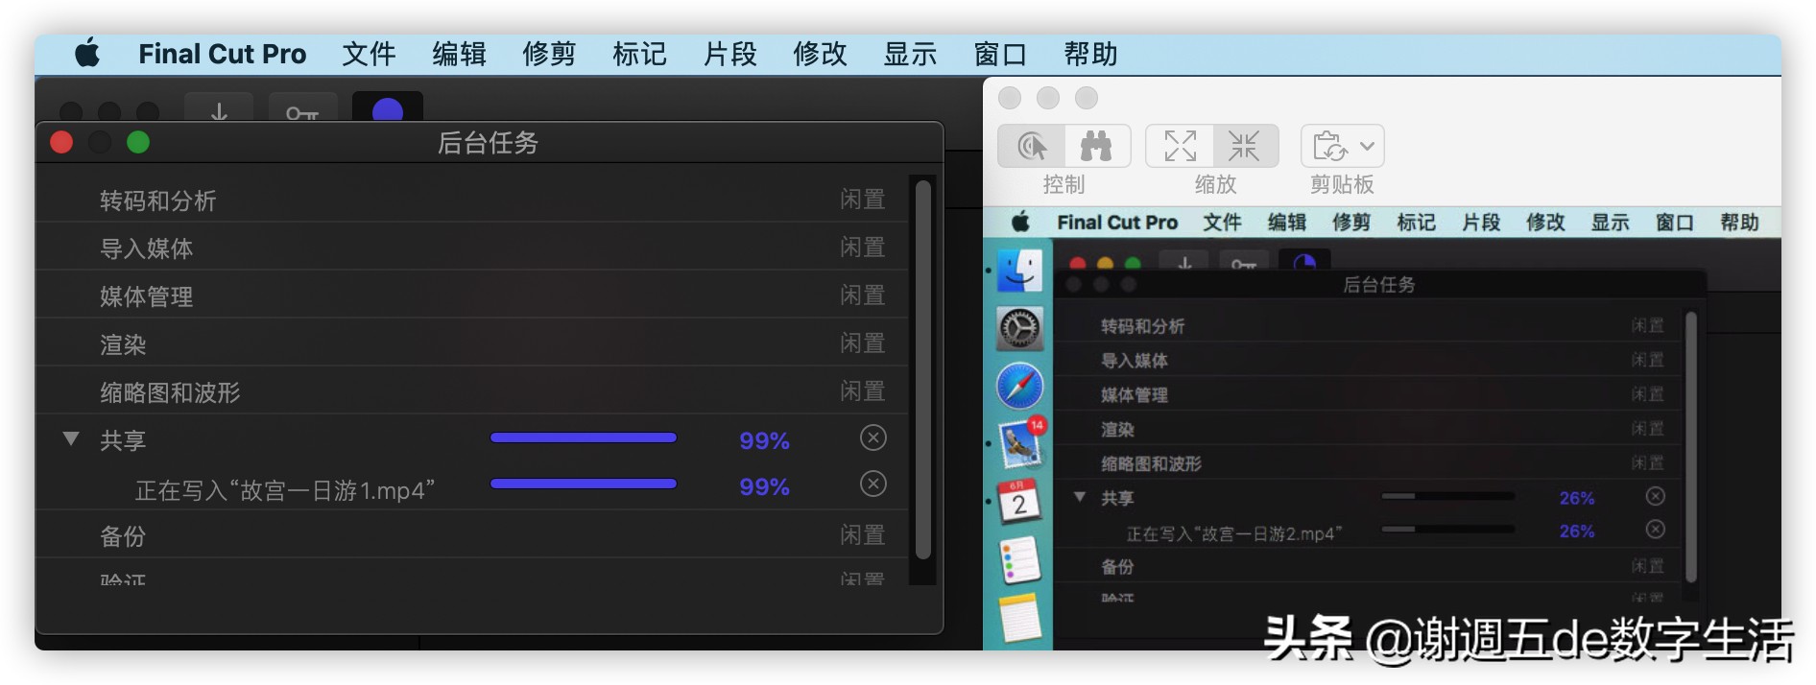Viewport: 1816px width, 685px height.
Task: Open the 片段 menu in main menu bar
Action: point(729,54)
